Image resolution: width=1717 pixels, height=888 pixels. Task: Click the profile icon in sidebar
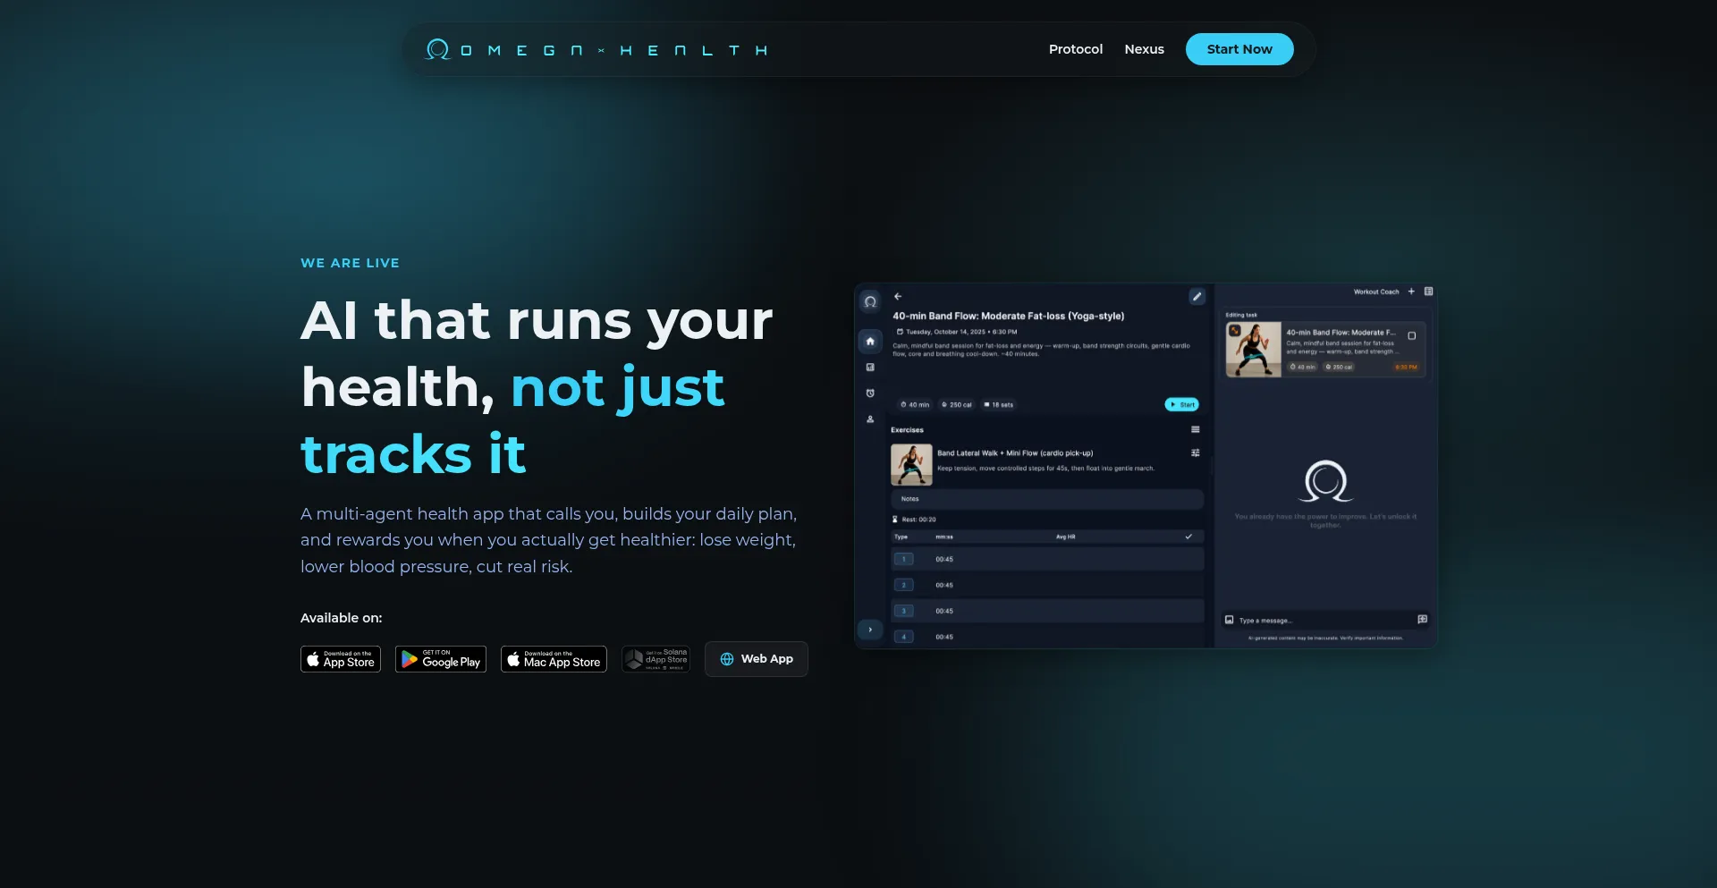(x=870, y=419)
